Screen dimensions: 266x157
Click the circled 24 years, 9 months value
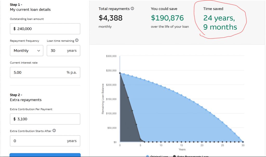coord(220,23)
